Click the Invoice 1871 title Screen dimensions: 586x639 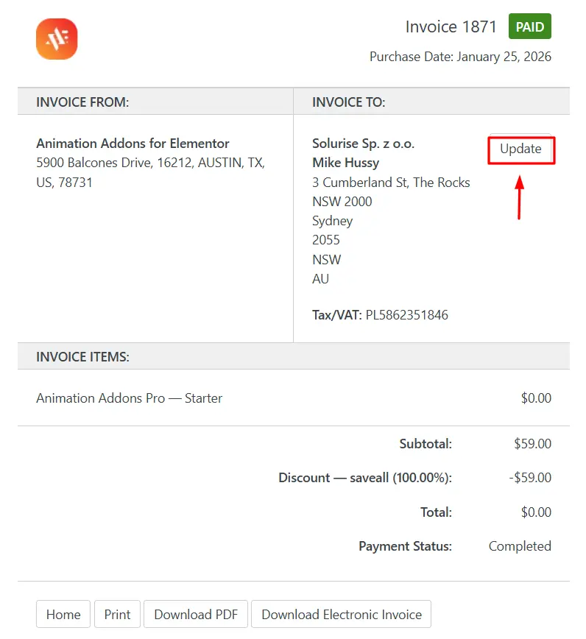pos(452,27)
